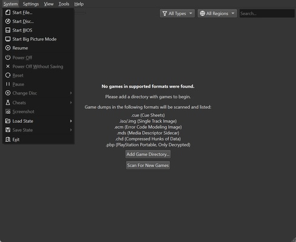The image size is (296, 242).
Task: Open the System menu
Action: 10,4
